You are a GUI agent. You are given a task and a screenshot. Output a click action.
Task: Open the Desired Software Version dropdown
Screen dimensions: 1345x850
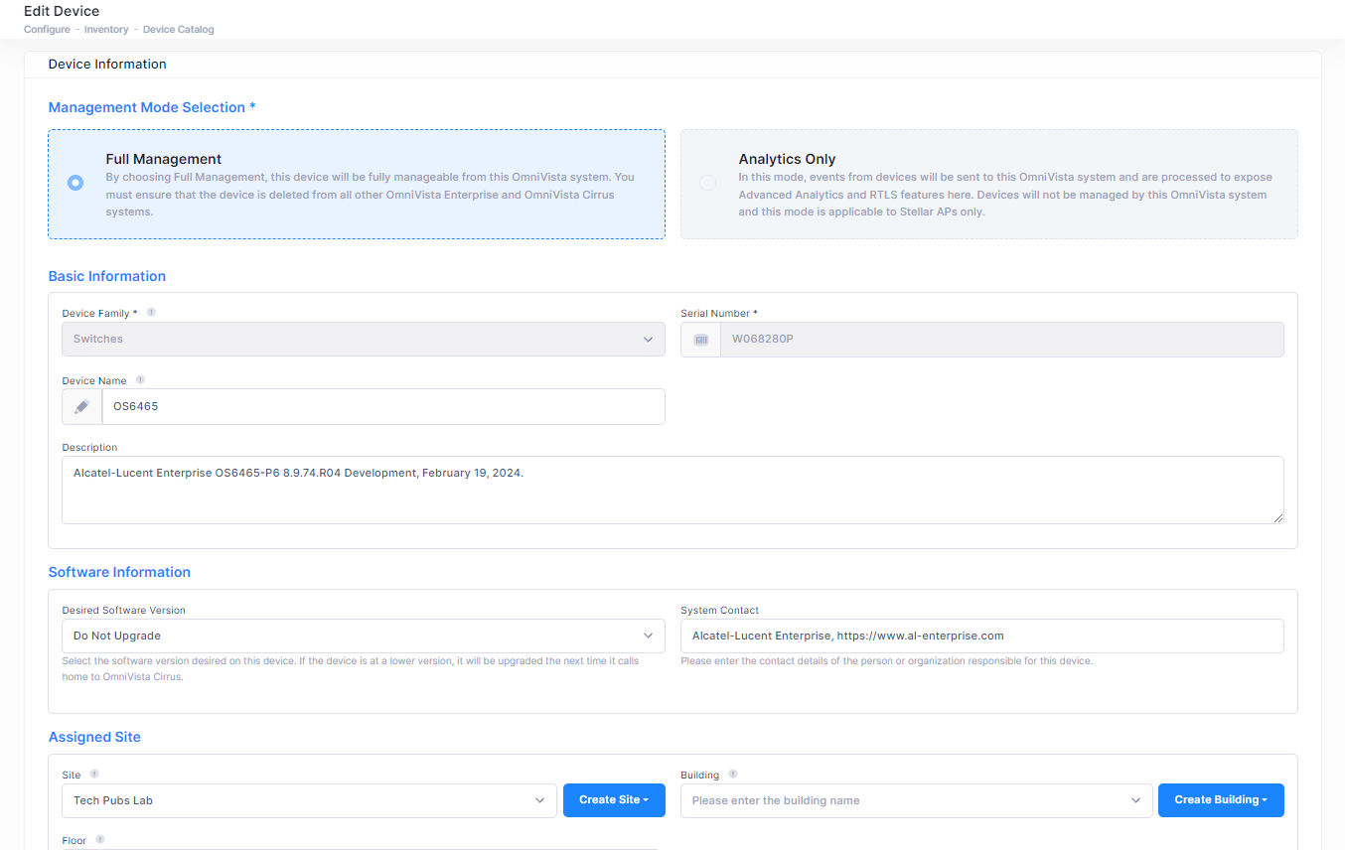(x=364, y=636)
